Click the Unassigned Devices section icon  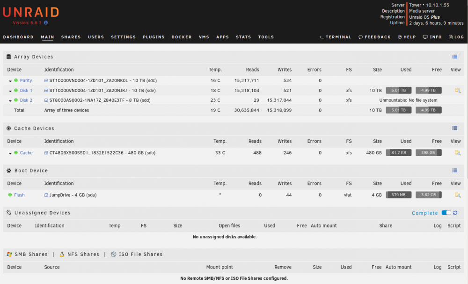coord(8,213)
